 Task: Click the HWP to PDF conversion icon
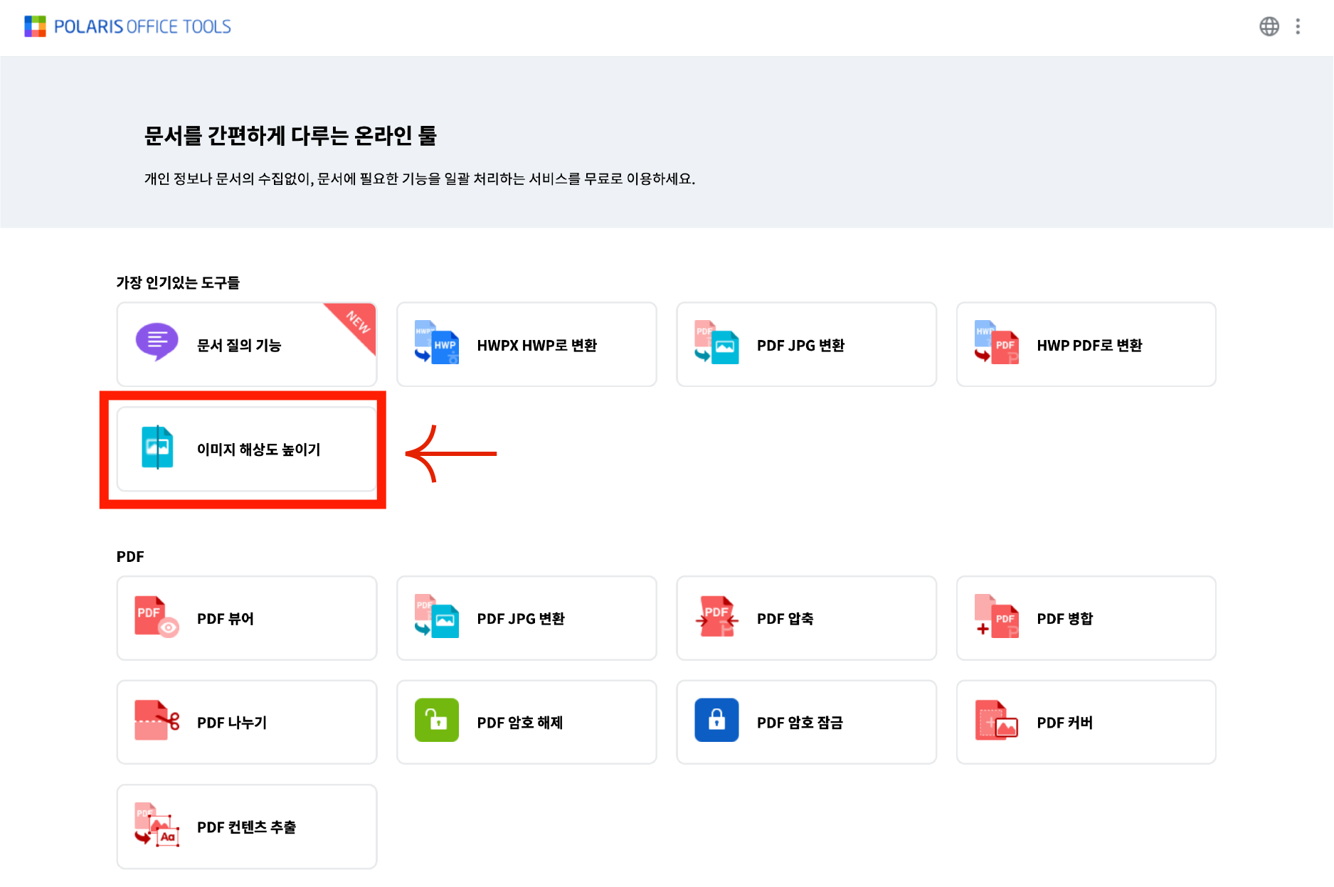996,342
